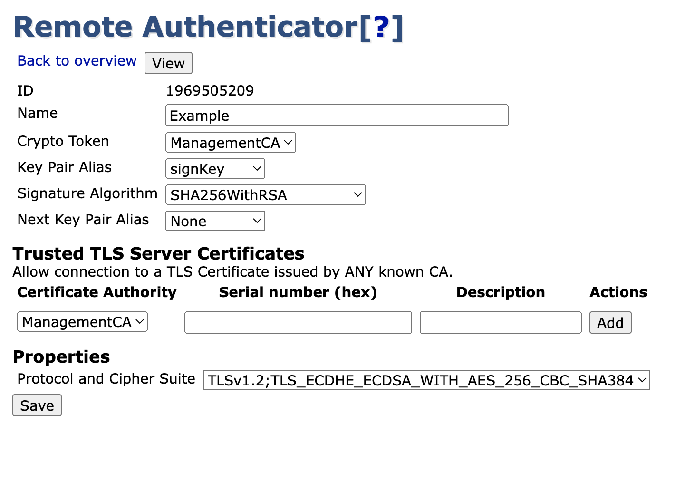The width and height of the screenshot is (695, 501).
Task: Click Add in the Actions column
Action: (x=610, y=322)
